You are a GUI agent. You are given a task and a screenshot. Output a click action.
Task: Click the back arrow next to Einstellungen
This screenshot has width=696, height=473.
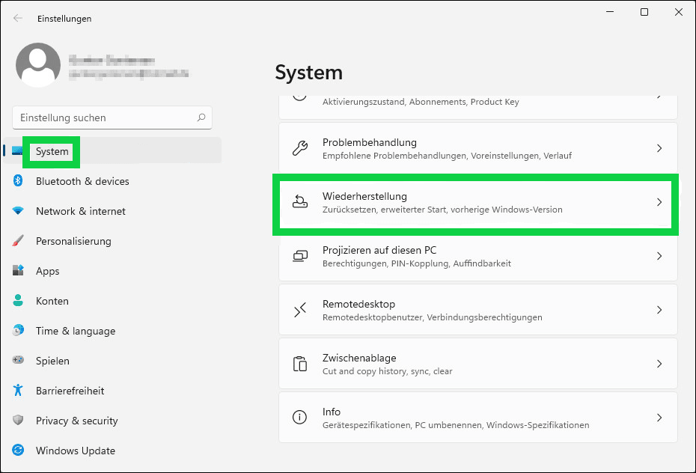tap(18, 18)
